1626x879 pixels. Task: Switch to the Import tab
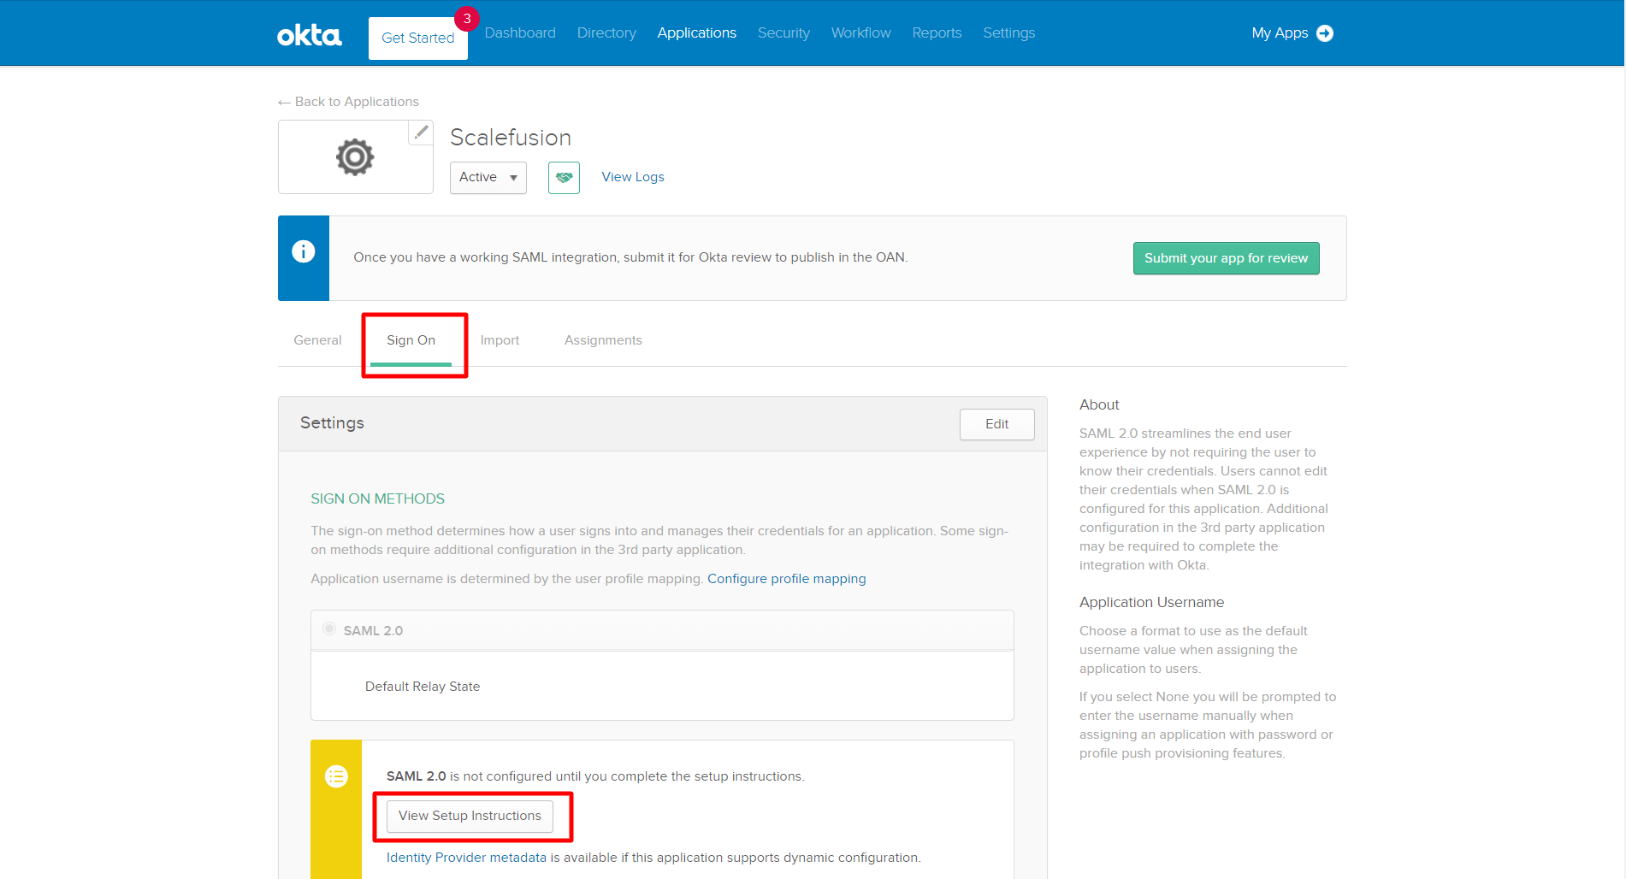click(x=500, y=340)
